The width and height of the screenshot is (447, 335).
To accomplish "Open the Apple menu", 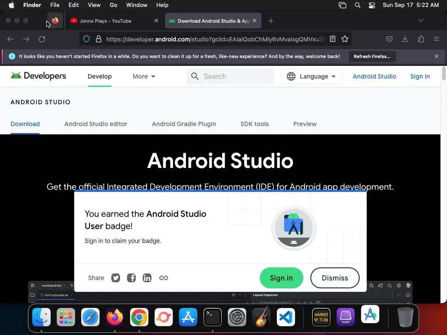I will pyautogui.click(x=12, y=5).
